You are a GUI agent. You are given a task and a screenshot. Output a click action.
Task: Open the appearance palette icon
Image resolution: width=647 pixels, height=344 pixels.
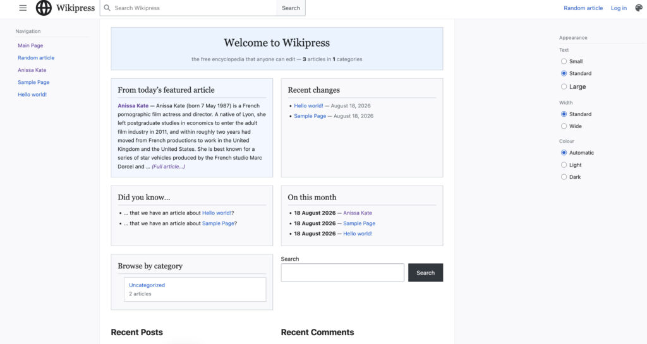(x=639, y=8)
